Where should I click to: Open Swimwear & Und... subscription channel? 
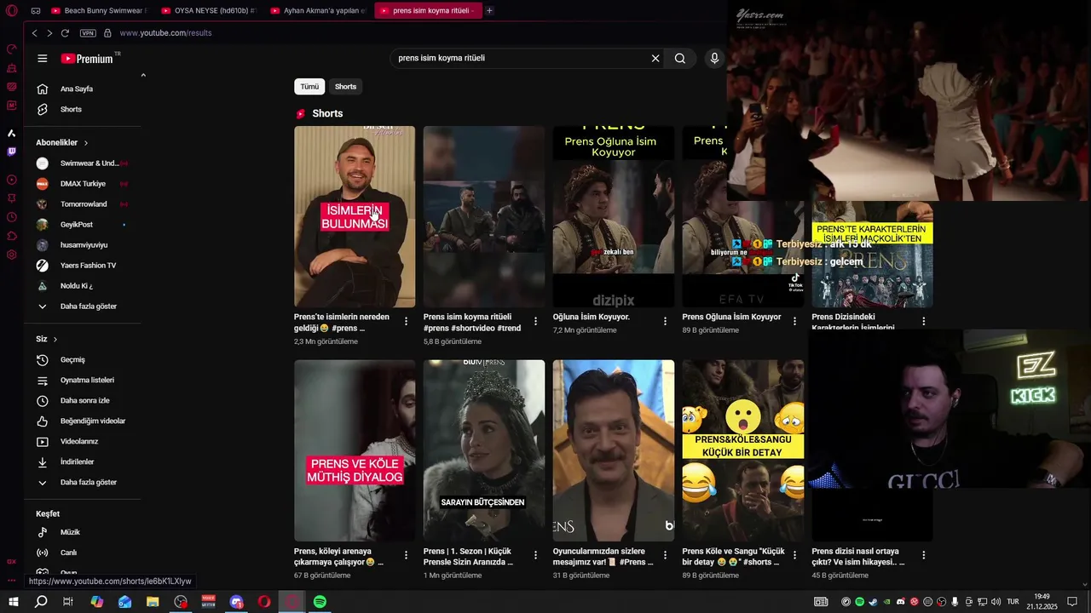point(84,163)
